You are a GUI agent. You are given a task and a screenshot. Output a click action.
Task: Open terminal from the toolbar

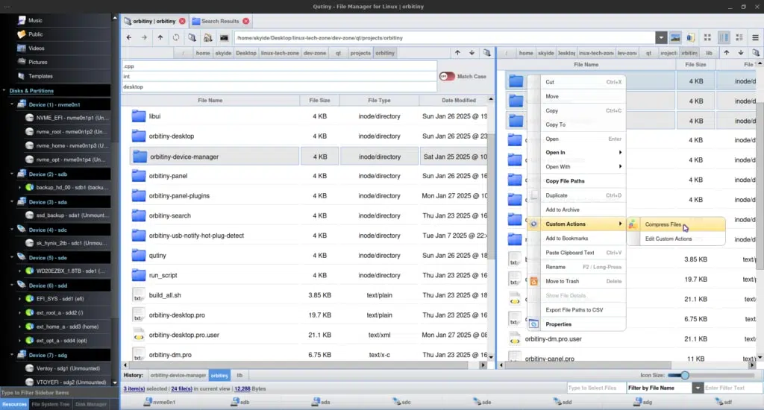pos(224,37)
